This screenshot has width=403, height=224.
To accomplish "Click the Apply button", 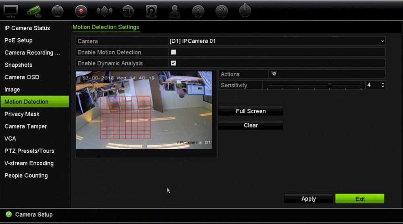I will click(x=308, y=199).
